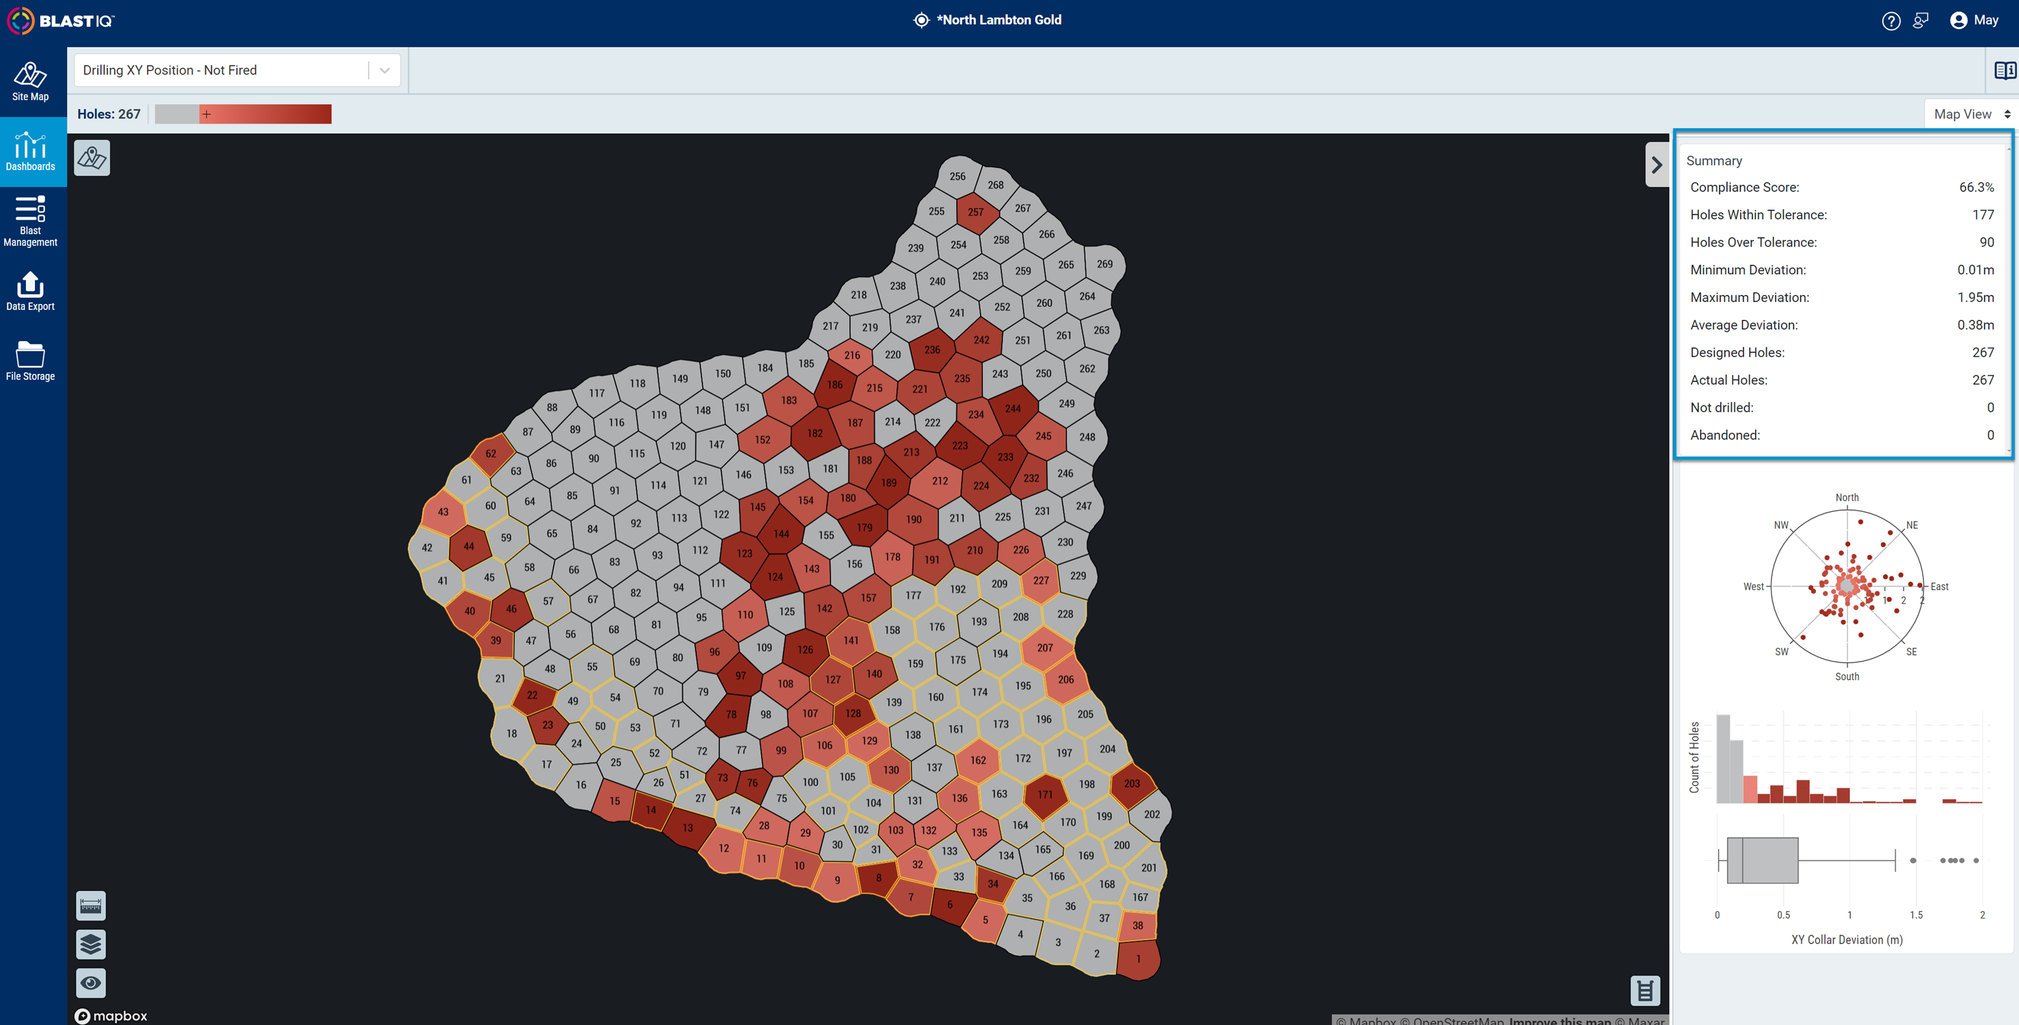Select hole 43 on the map
This screenshot has width=2019, height=1025.
444,512
